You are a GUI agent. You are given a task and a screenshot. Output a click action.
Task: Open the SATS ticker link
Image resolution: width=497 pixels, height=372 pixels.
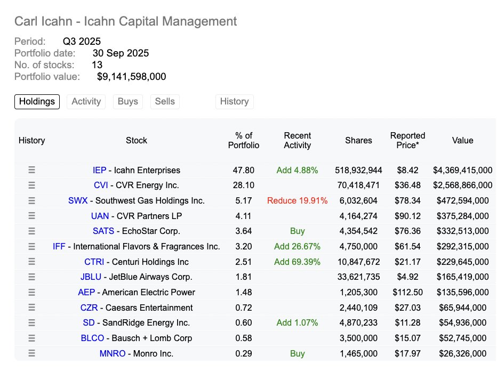click(103, 231)
